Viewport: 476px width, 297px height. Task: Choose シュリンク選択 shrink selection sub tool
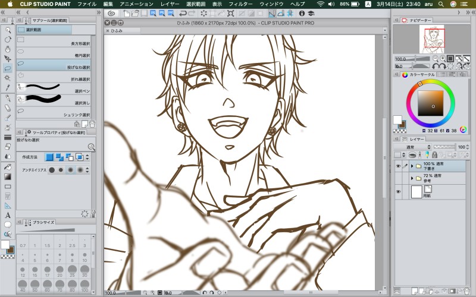(x=54, y=112)
